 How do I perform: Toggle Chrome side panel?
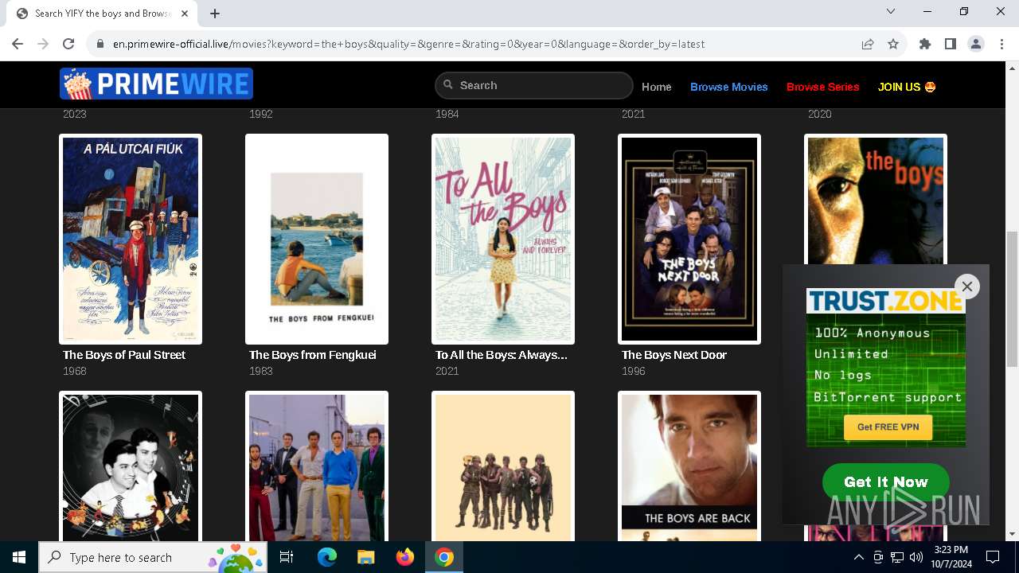coord(951,44)
